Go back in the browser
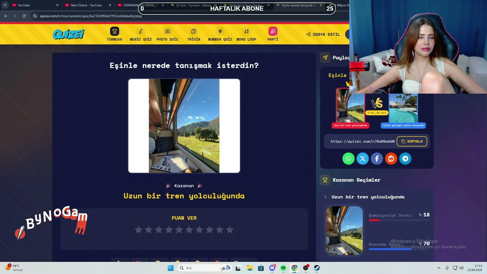The image size is (487, 274). 6,16
